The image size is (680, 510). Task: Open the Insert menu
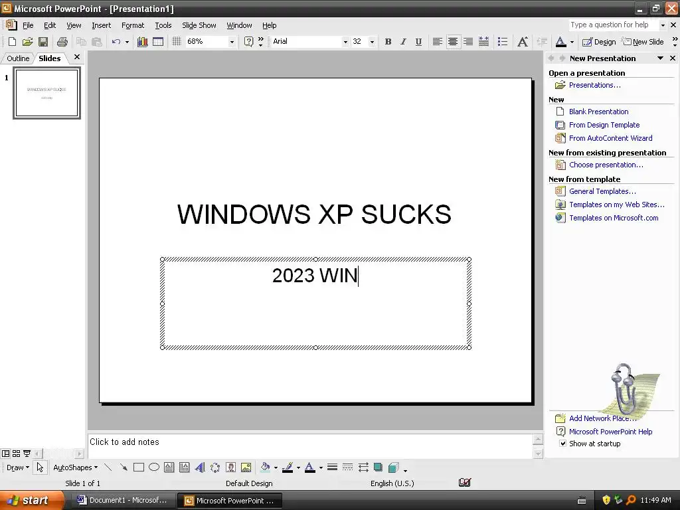pos(101,25)
